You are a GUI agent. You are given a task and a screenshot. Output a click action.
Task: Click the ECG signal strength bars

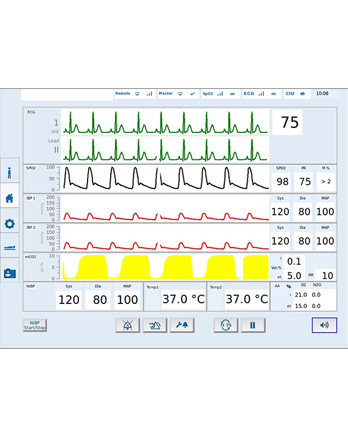click(261, 94)
